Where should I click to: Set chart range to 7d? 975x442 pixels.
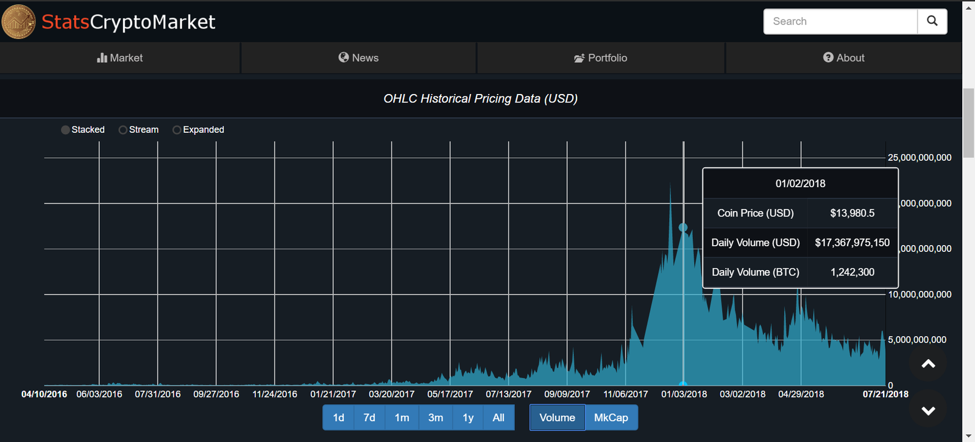[x=369, y=418]
